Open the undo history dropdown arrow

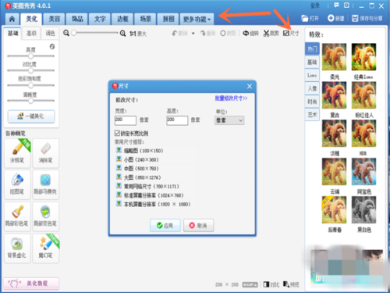[193, 34]
